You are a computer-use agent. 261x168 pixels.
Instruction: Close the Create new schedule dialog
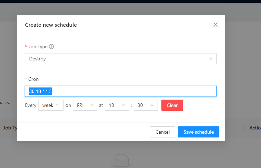[216, 25]
